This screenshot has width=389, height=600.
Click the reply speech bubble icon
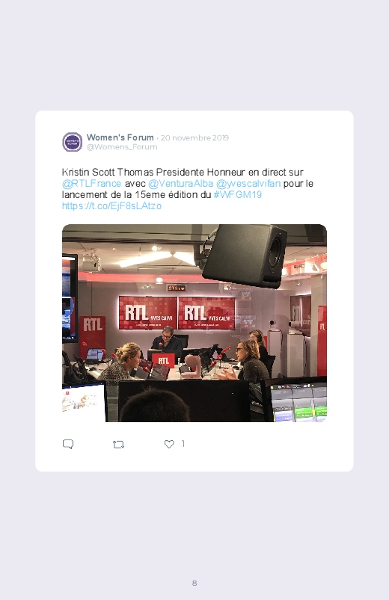click(68, 444)
